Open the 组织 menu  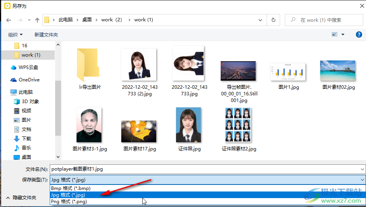point(15,35)
